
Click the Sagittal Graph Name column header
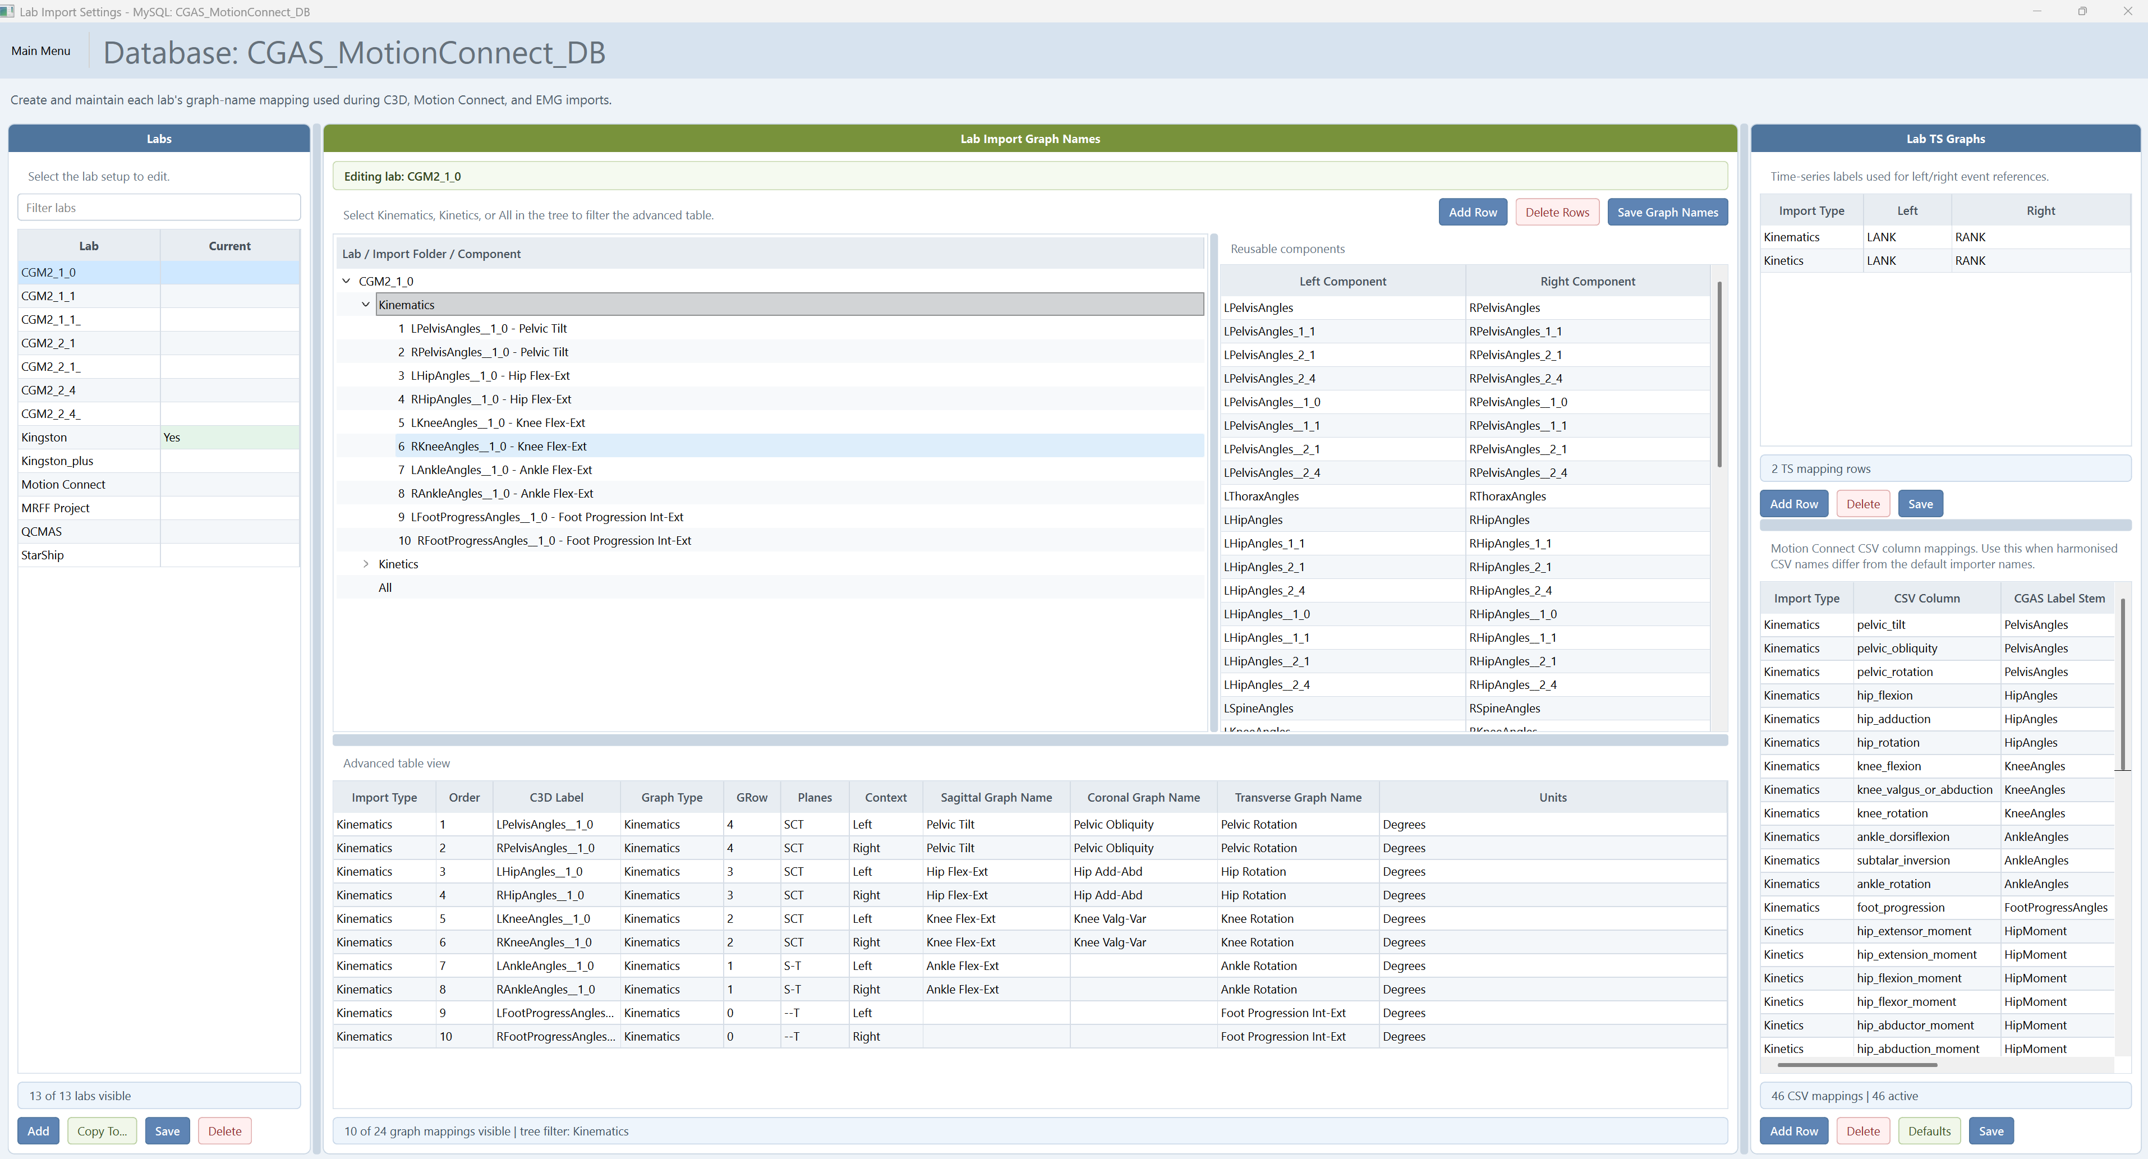[x=996, y=798]
